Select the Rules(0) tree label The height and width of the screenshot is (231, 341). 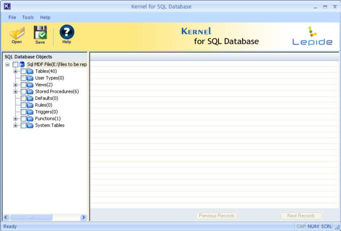coord(43,105)
